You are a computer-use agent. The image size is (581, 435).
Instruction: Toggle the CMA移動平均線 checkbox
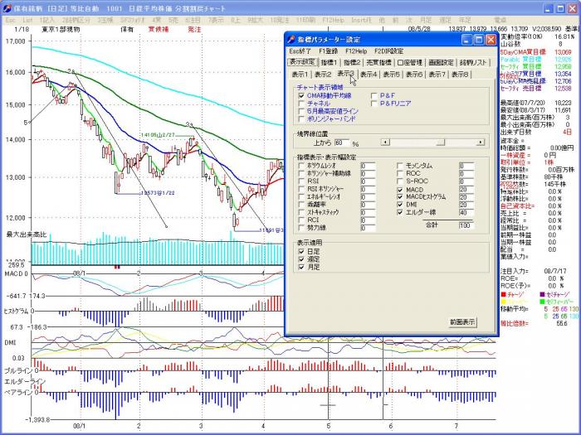301,96
